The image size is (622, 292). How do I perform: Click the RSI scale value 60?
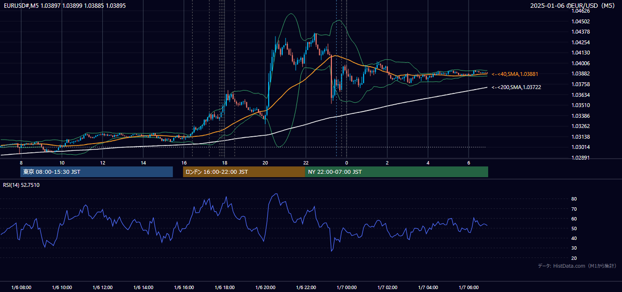point(574,219)
